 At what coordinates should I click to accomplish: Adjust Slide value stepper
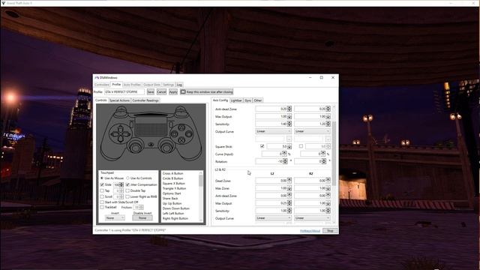121,185
